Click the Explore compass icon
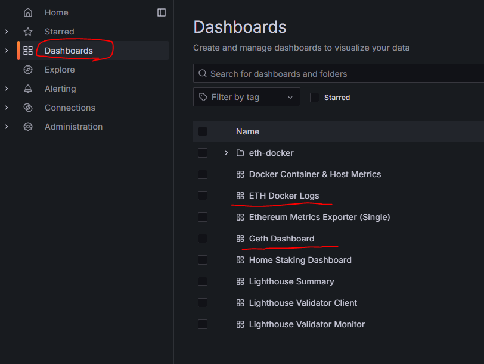This screenshot has height=364, width=484. (x=28, y=70)
